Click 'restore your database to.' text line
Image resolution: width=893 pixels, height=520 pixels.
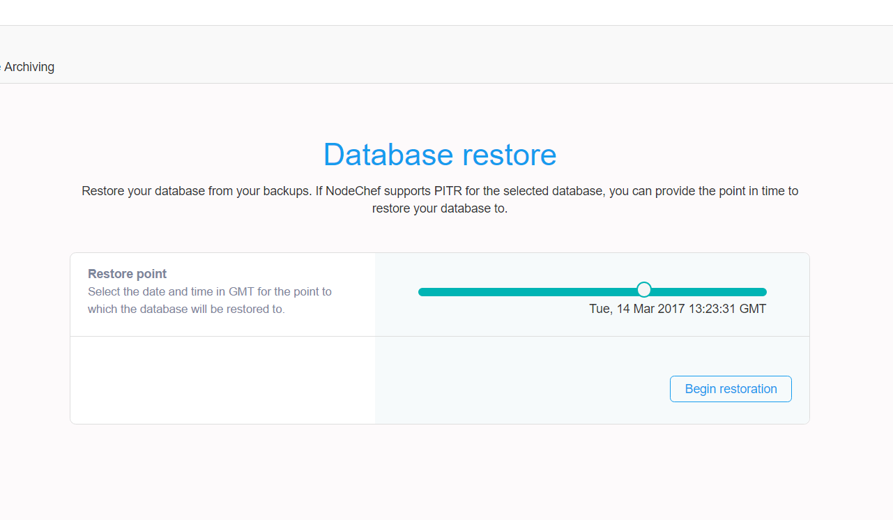(x=440, y=208)
